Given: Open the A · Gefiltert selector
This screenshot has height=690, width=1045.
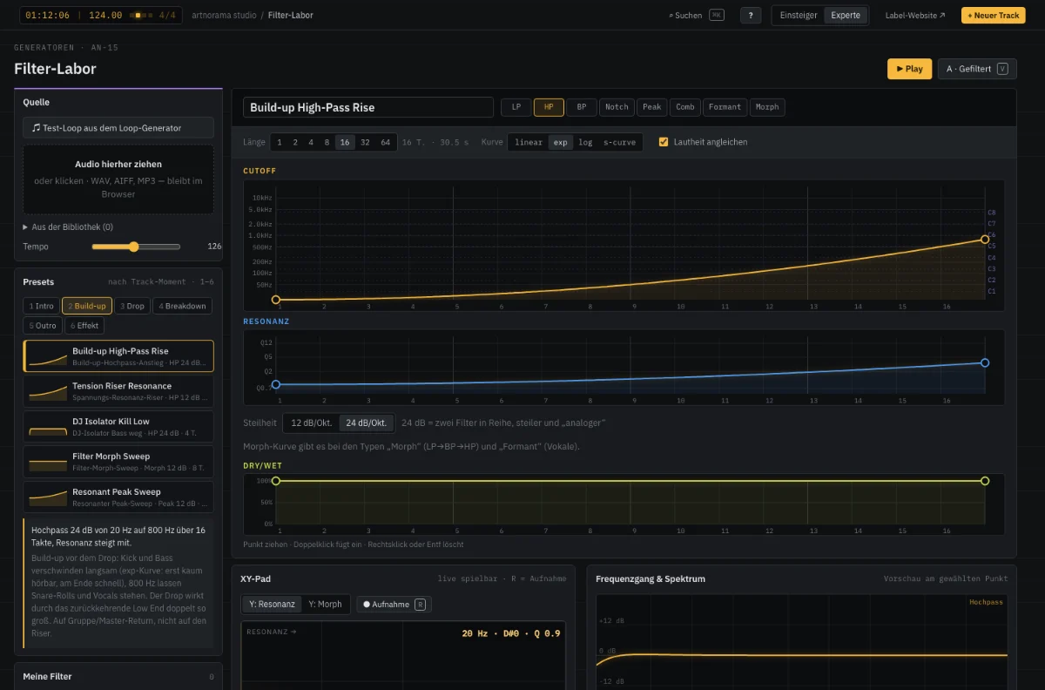Looking at the screenshot, I should 977,69.
